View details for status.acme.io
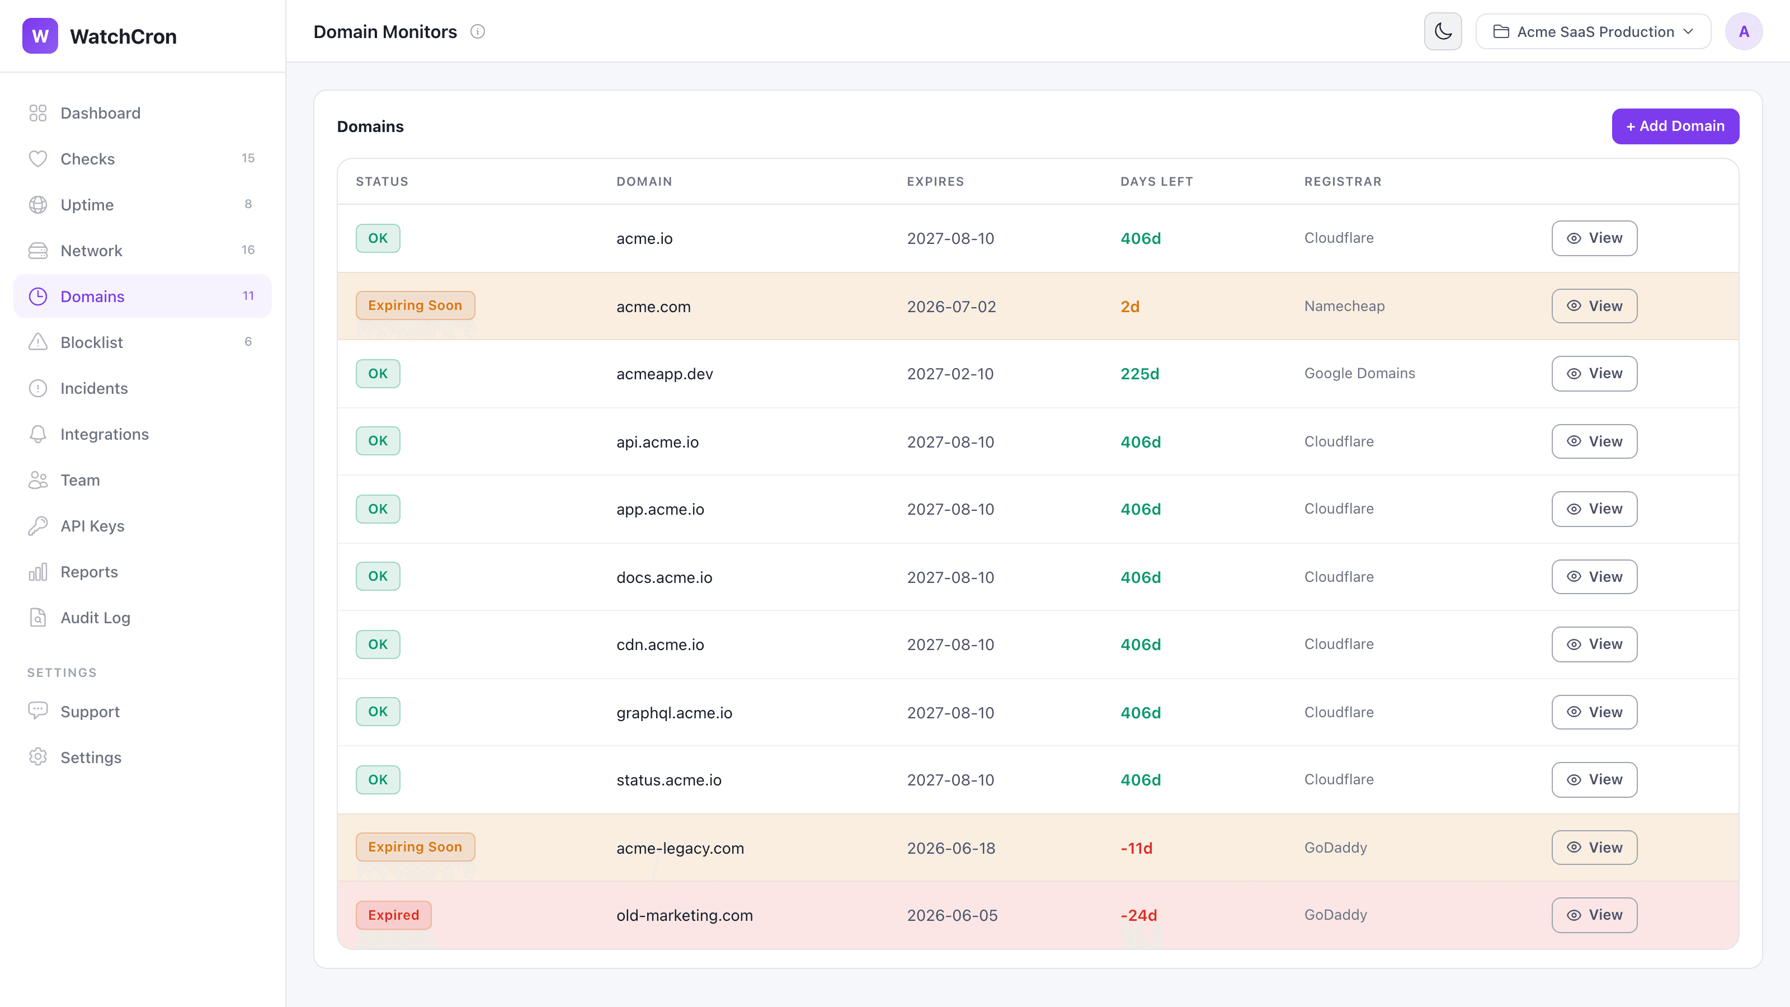 1594,780
